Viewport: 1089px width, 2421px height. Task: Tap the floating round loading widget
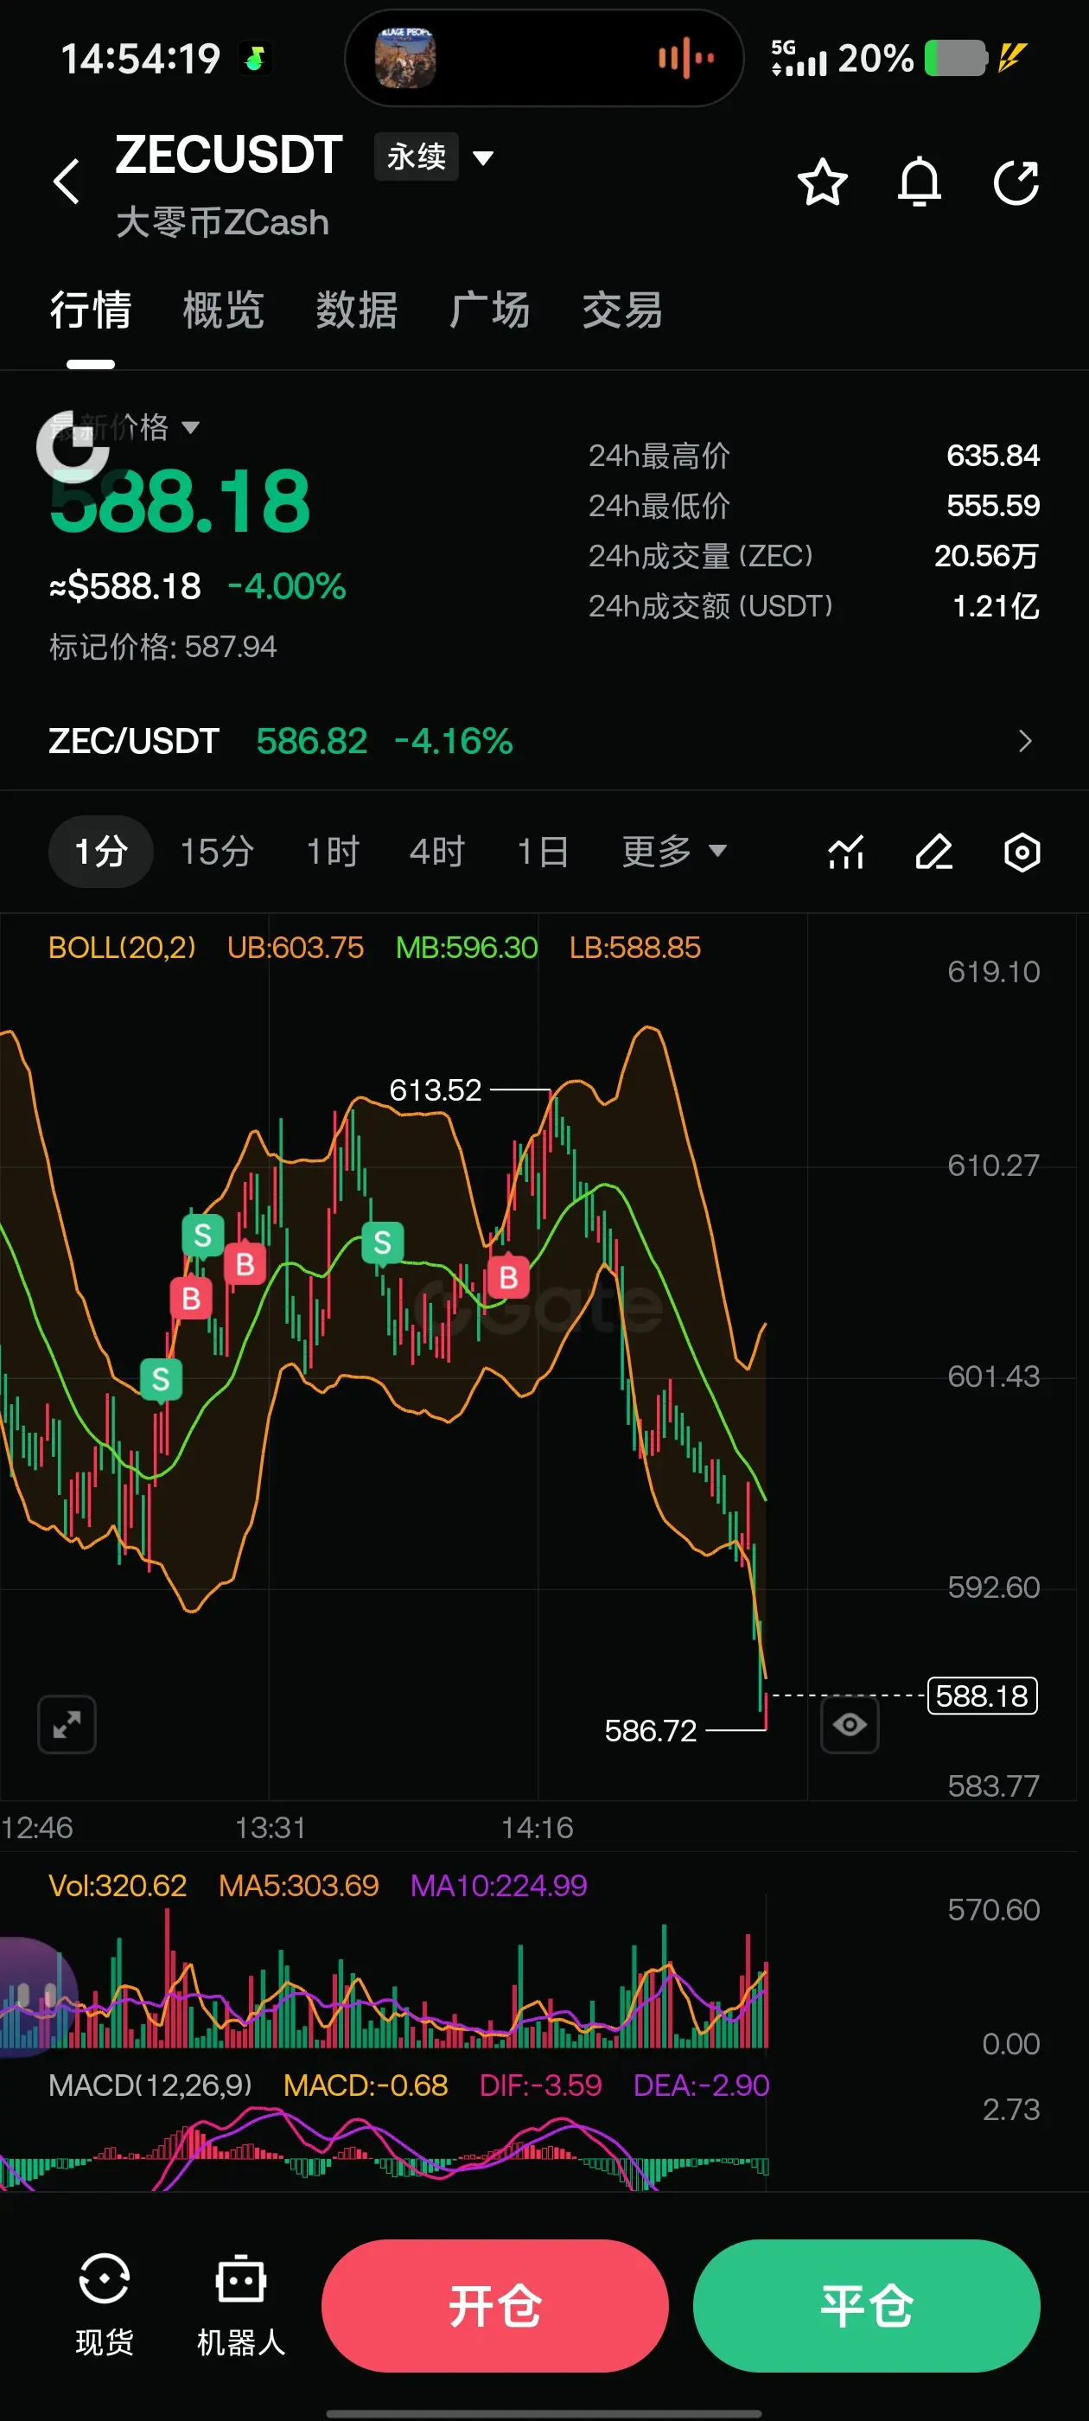[73, 445]
